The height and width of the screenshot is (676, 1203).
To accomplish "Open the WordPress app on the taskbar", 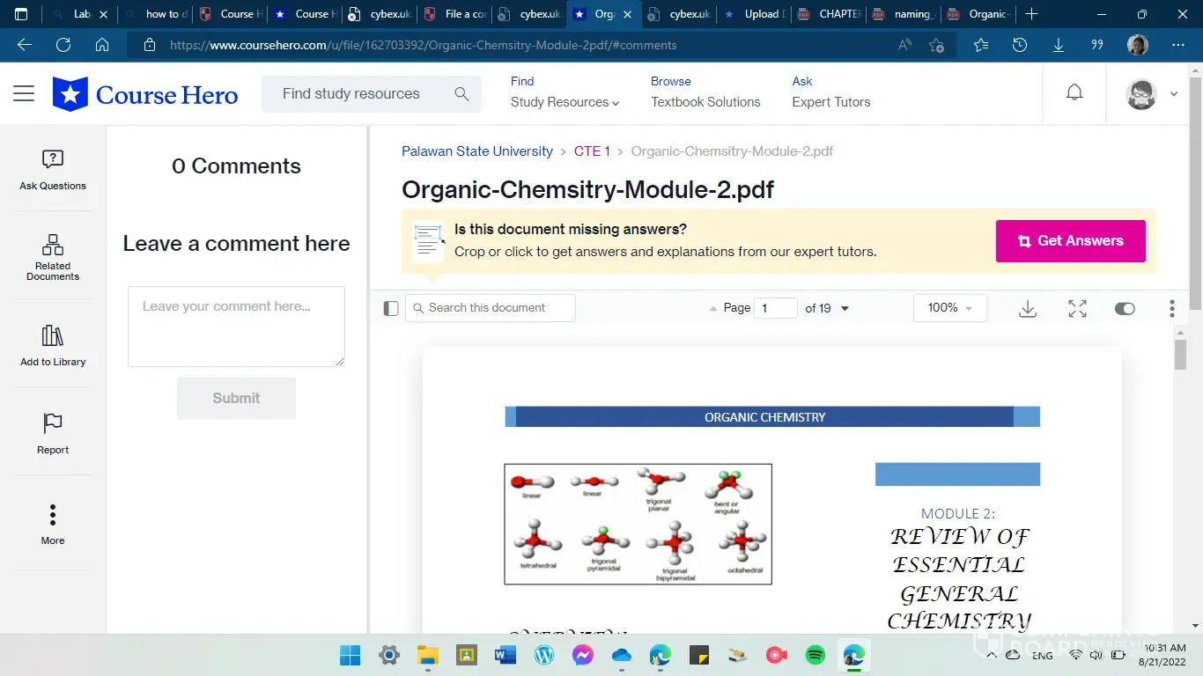I will pos(544,655).
